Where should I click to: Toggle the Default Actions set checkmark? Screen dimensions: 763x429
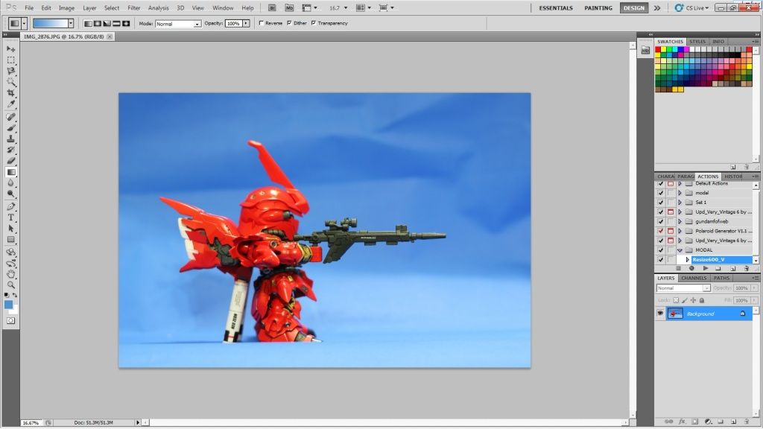(x=660, y=184)
